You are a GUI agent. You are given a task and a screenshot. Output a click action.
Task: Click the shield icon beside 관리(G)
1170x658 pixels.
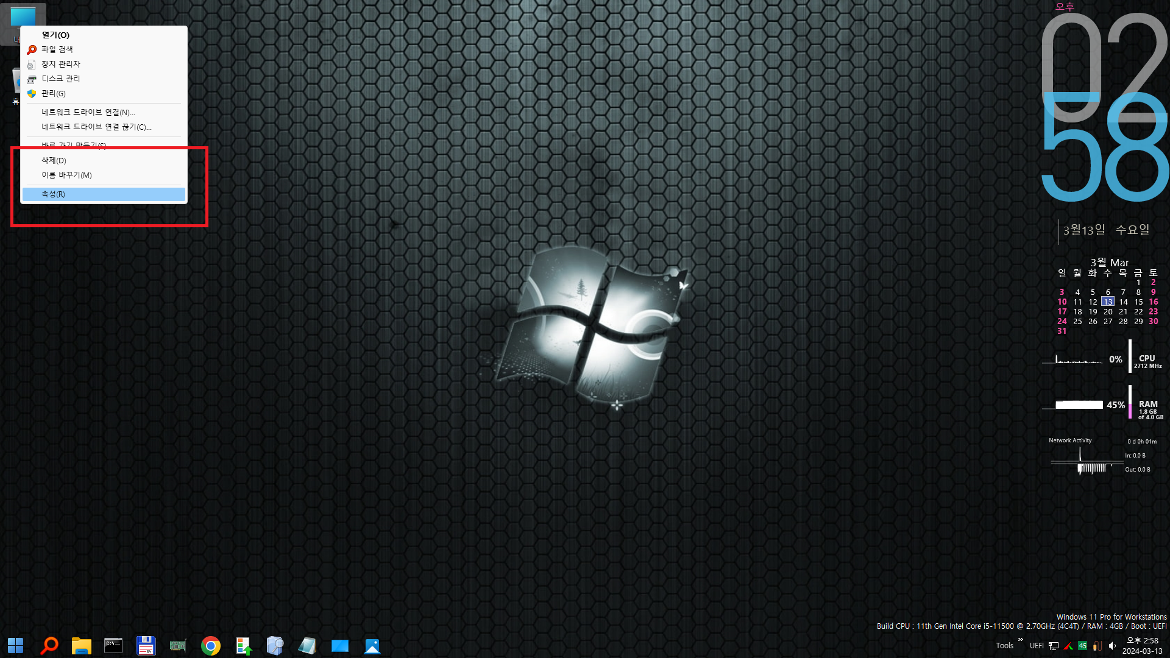point(32,93)
